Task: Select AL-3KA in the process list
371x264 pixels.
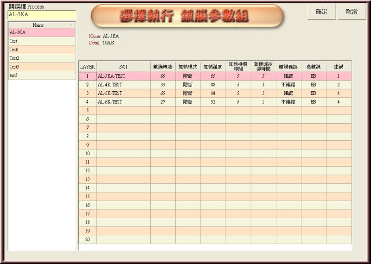Action: coord(42,32)
